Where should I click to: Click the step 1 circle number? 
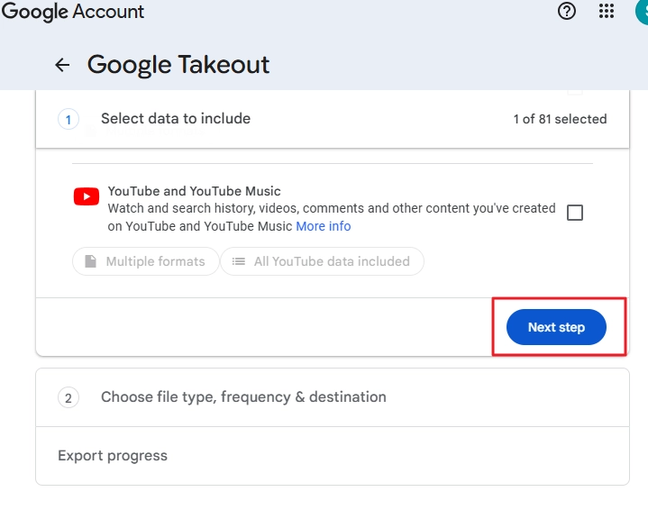coord(68,120)
